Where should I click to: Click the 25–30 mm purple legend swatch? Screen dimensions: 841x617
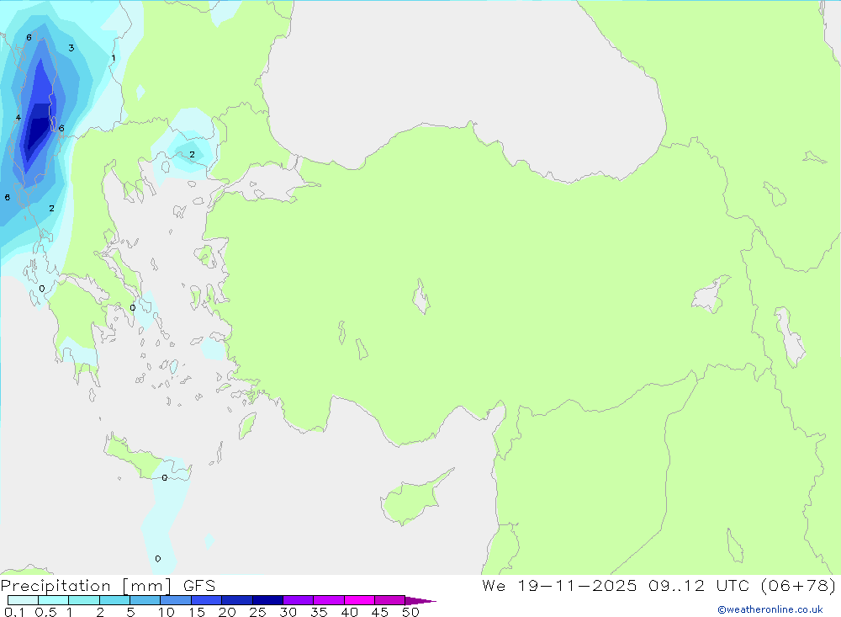pos(267,600)
